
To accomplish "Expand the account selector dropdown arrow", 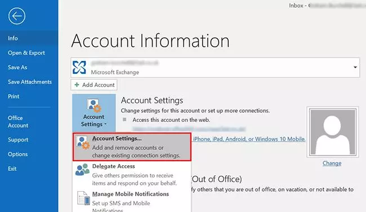I will tap(355, 67).
